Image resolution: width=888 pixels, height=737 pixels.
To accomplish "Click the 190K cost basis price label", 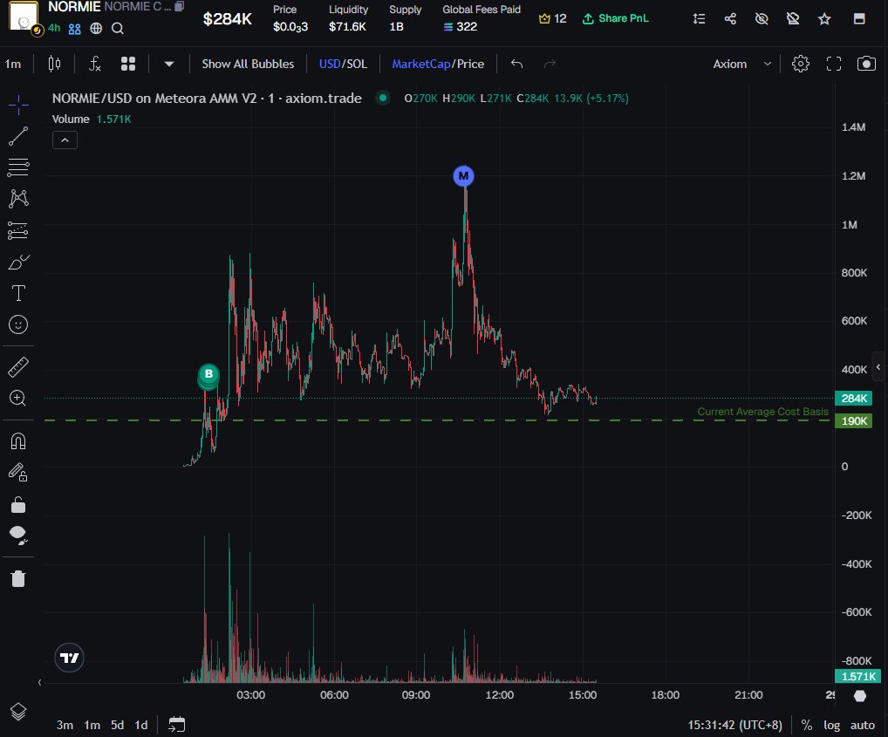I will [x=853, y=421].
